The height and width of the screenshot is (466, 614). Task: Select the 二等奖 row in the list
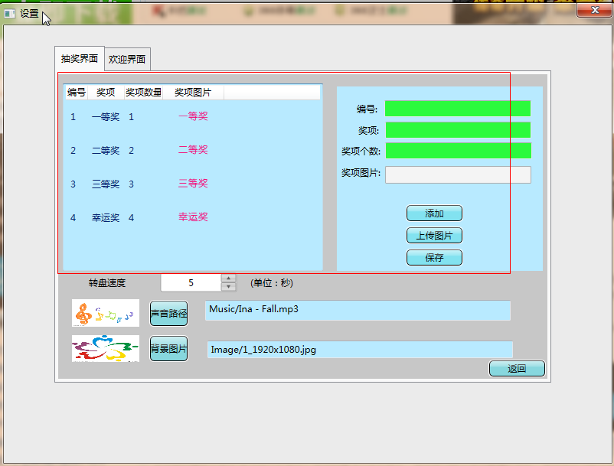point(193,150)
